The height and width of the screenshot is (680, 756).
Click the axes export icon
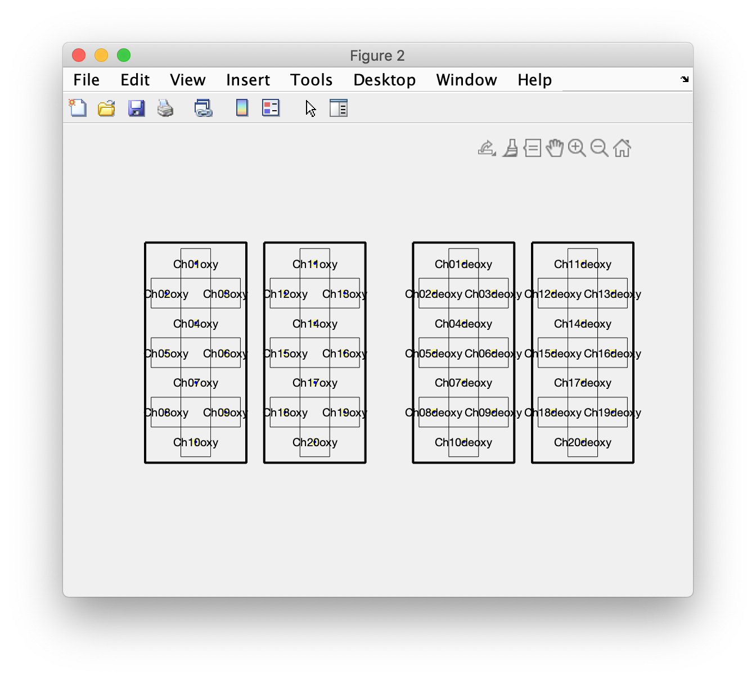coord(487,148)
